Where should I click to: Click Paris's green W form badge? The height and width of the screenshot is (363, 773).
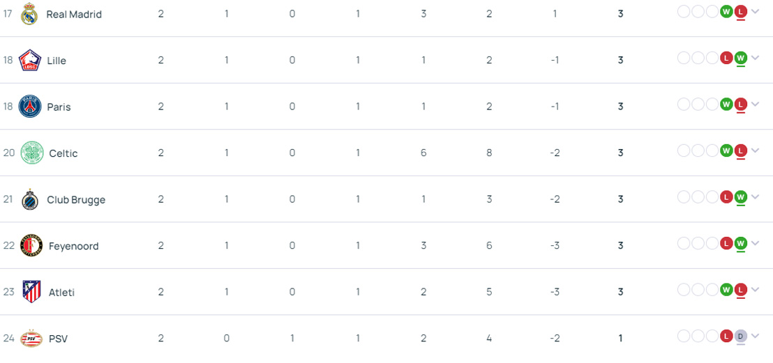pyautogui.click(x=726, y=105)
